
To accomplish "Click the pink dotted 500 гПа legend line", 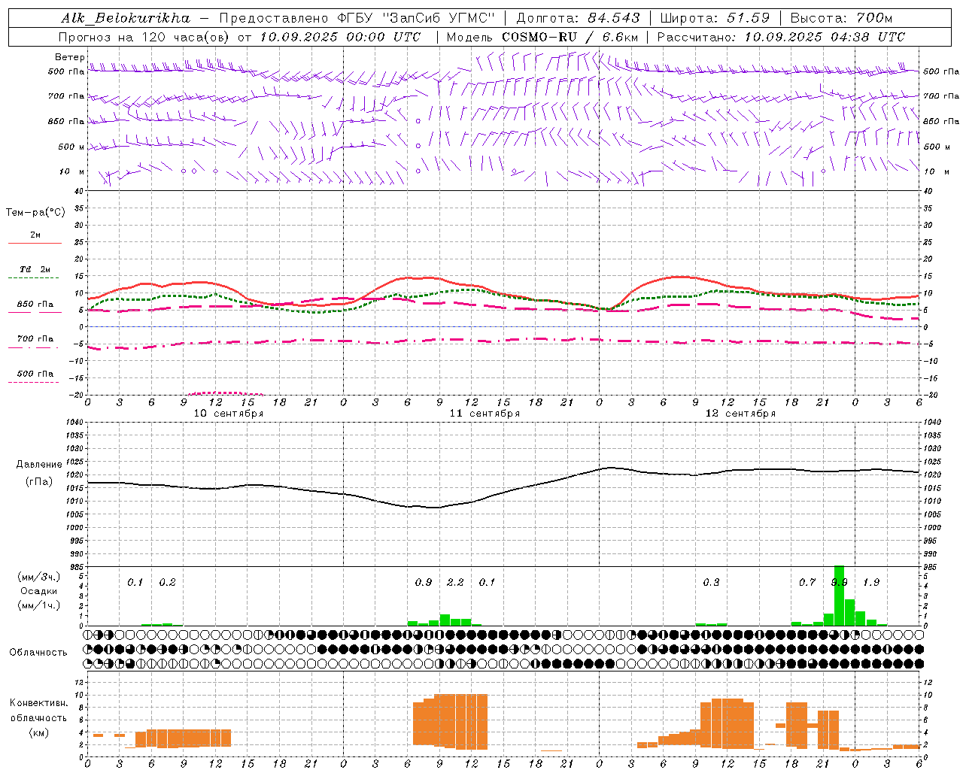I will [x=33, y=383].
